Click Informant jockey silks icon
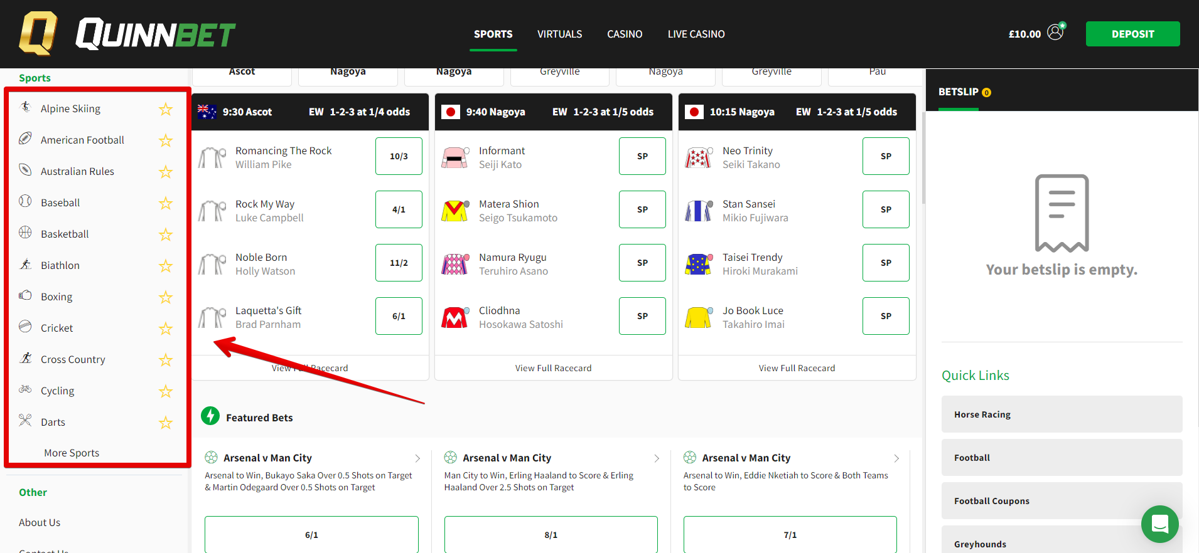 point(455,157)
